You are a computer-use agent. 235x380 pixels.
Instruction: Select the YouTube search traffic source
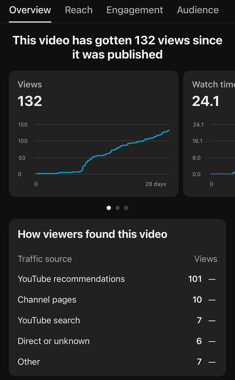click(117, 320)
